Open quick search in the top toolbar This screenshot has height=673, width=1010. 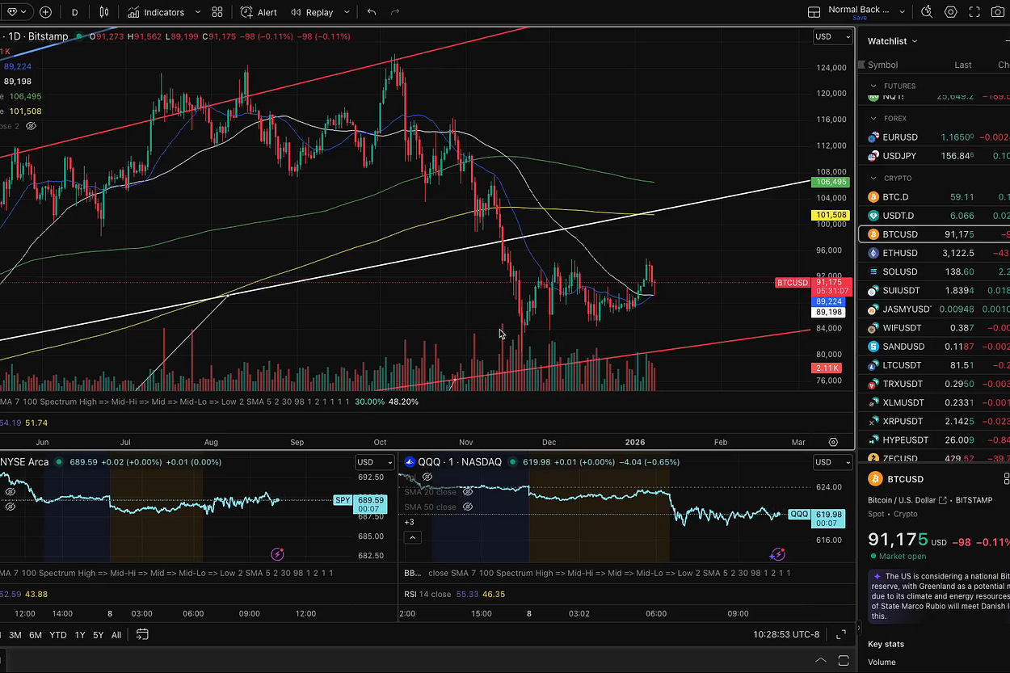(927, 12)
